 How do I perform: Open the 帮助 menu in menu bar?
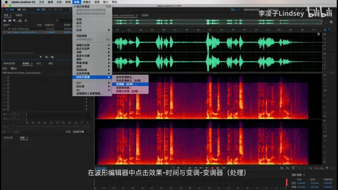(115, 2)
